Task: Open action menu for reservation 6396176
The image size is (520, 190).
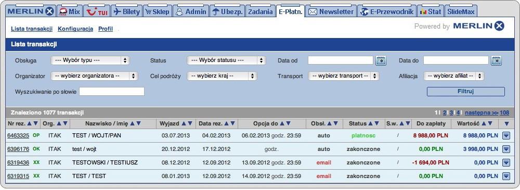Action: (x=506, y=149)
